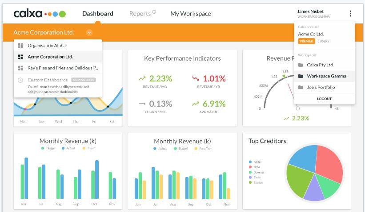365x212 pixels.
Task: Click the Churn/MO flat arrow icon
Action: [142, 104]
